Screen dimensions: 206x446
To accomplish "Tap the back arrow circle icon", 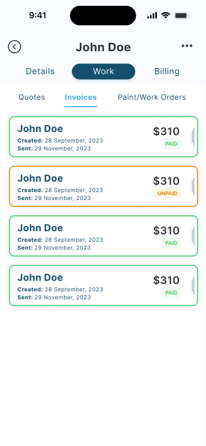I will (x=14, y=46).
